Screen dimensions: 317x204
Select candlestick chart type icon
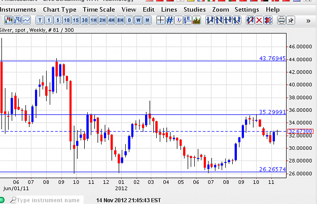(x=9, y=20)
